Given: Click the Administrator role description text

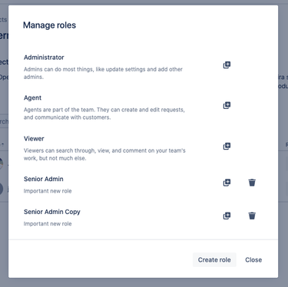Looking at the screenshot, I should [103, 73].
